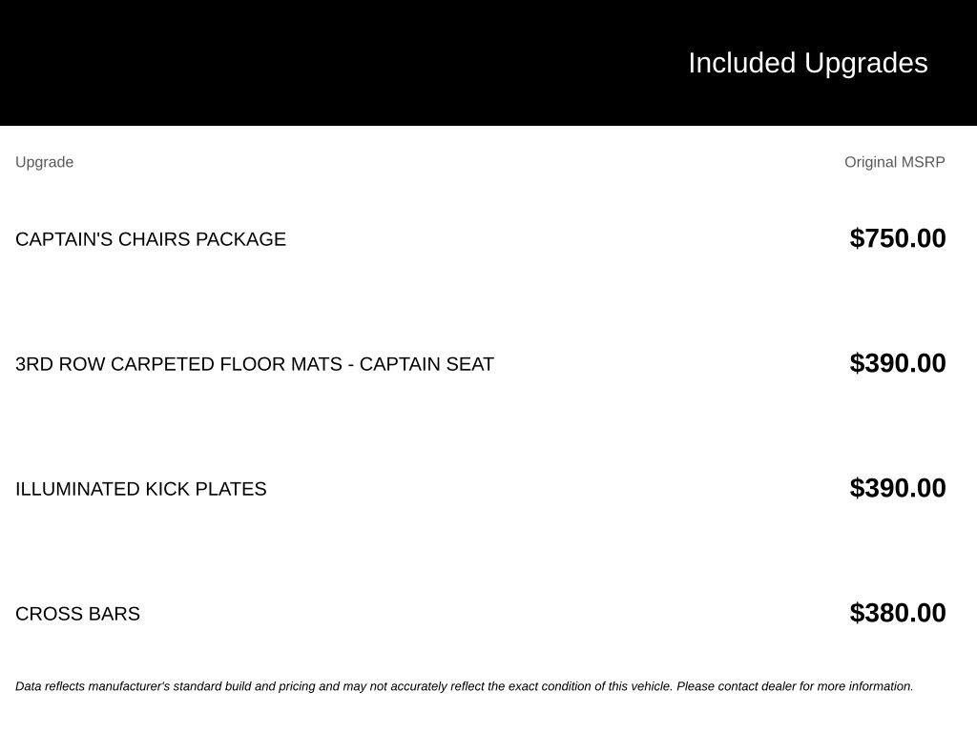Image resolution: width=977 pixels, height=732 pixels.
Task: Click CAPTAIN'S CHAIRS PACKAGE upgrade name
Action: 151,239
